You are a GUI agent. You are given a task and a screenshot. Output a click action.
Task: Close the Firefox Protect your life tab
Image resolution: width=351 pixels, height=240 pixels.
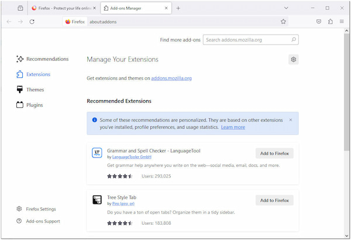(94, 8)
